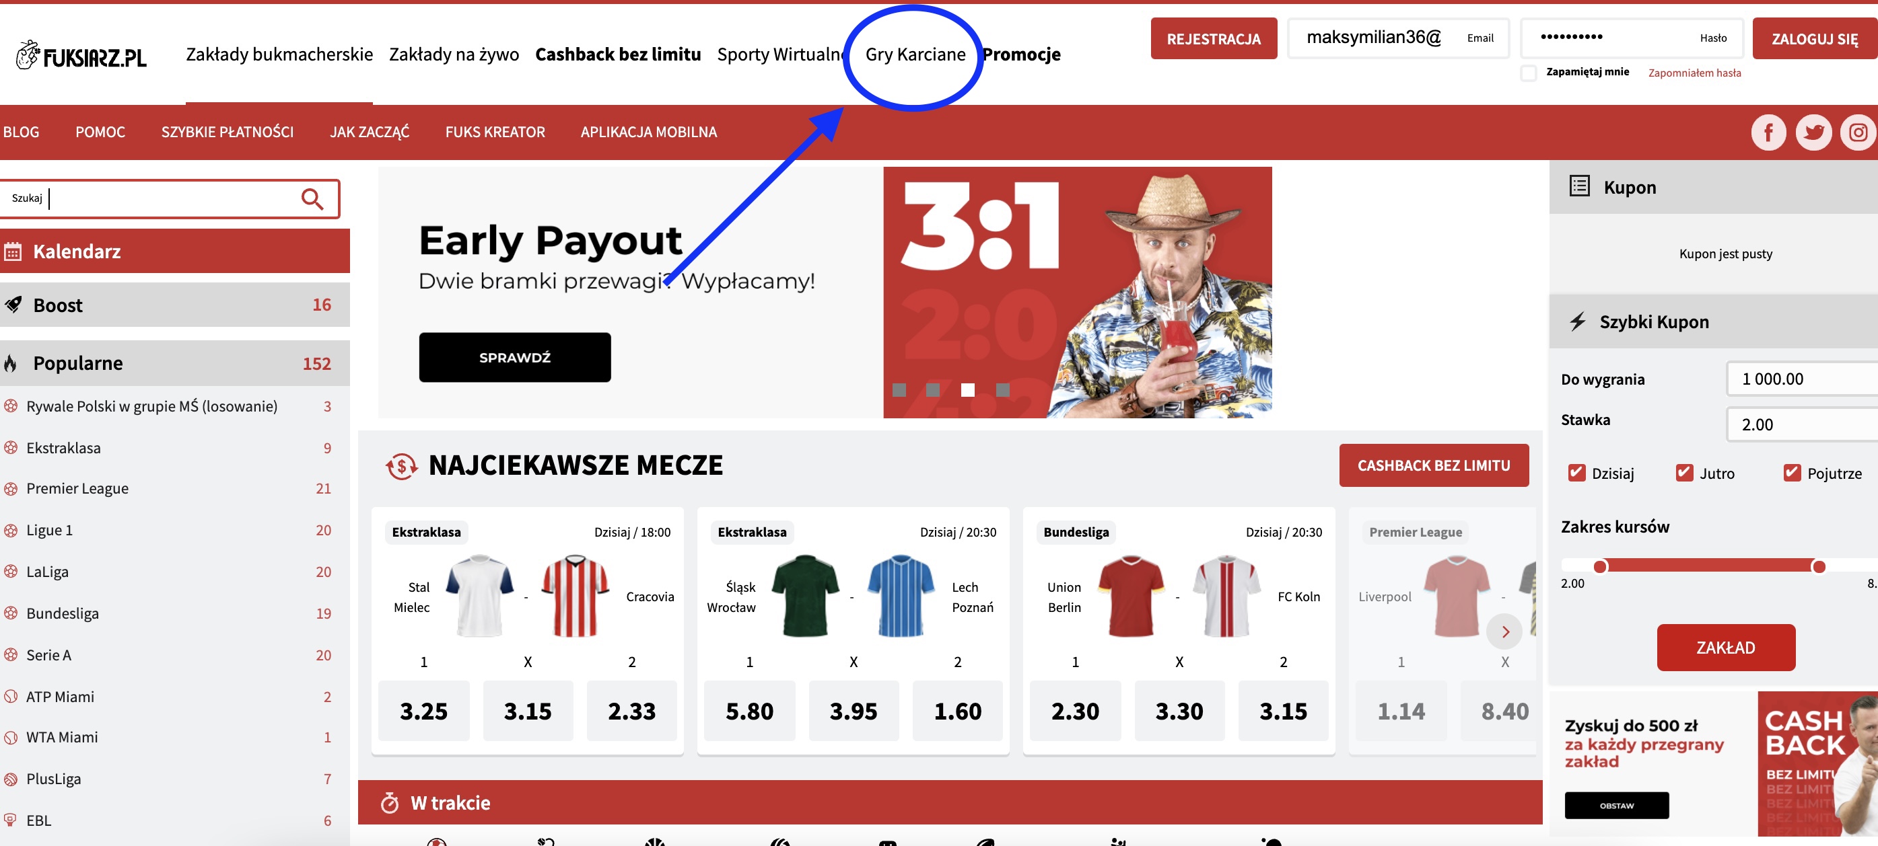1878x846 pixels.
Task: Open the Kalendarz panel
Action: (x=175, y=252)
